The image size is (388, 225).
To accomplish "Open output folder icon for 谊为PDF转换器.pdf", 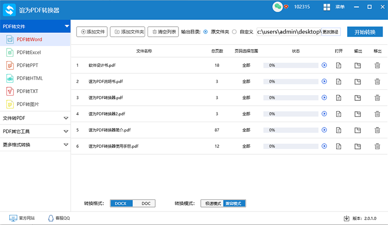I will pos(358,97).
